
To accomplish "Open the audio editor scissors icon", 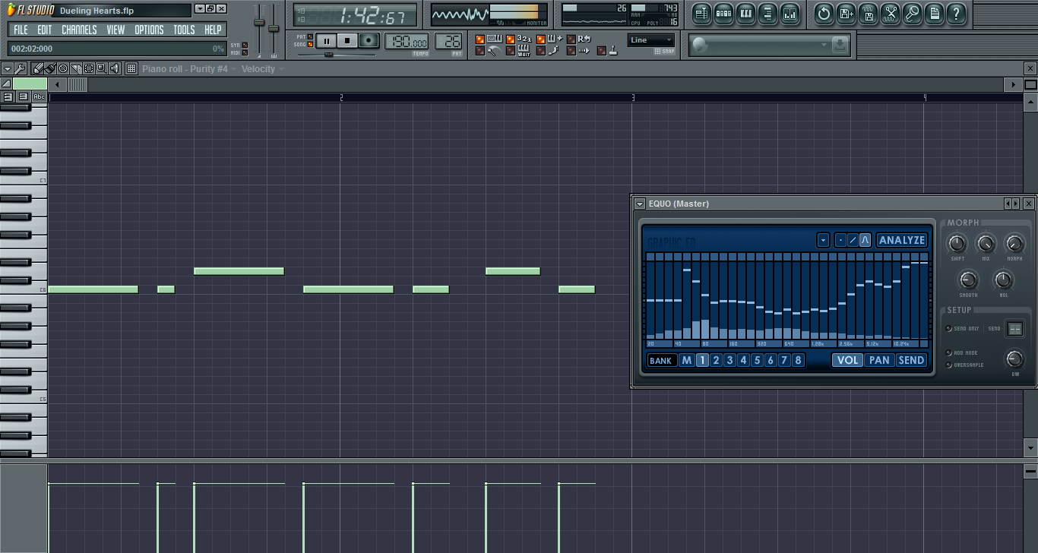I will point(891,13).
